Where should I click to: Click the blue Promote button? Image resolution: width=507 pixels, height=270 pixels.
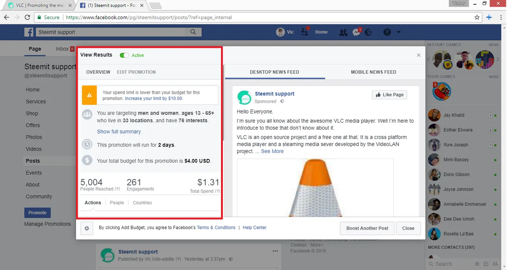click(x=38, y=213)
